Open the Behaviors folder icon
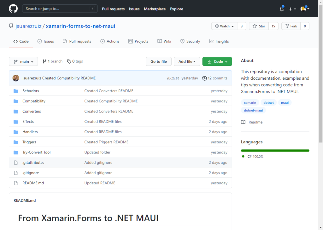 pos(16,91)
